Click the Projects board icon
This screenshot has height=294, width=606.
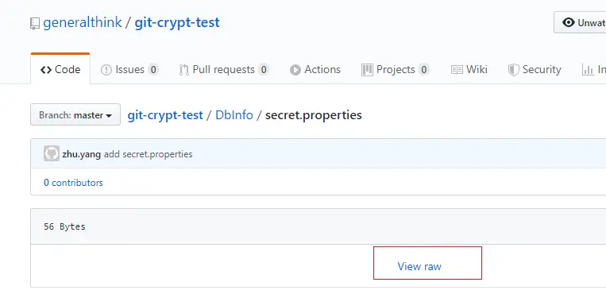click(x=367, y=70)
